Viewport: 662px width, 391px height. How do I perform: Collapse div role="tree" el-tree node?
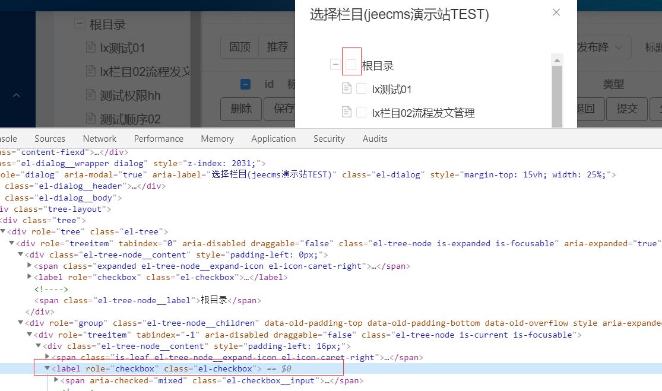[3, 231]
